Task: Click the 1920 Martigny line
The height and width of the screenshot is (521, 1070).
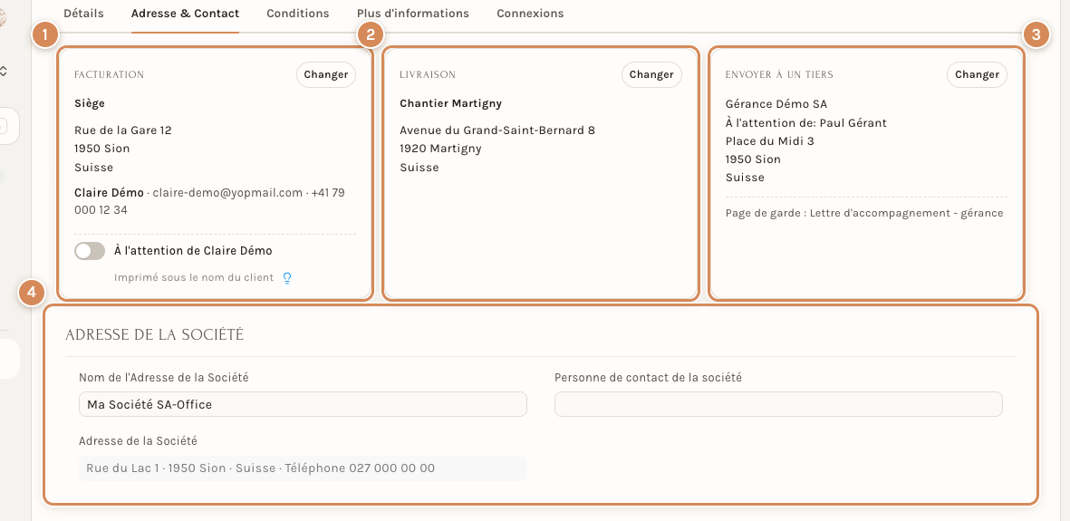Action: pyautogui.click(x=441, y=149)
